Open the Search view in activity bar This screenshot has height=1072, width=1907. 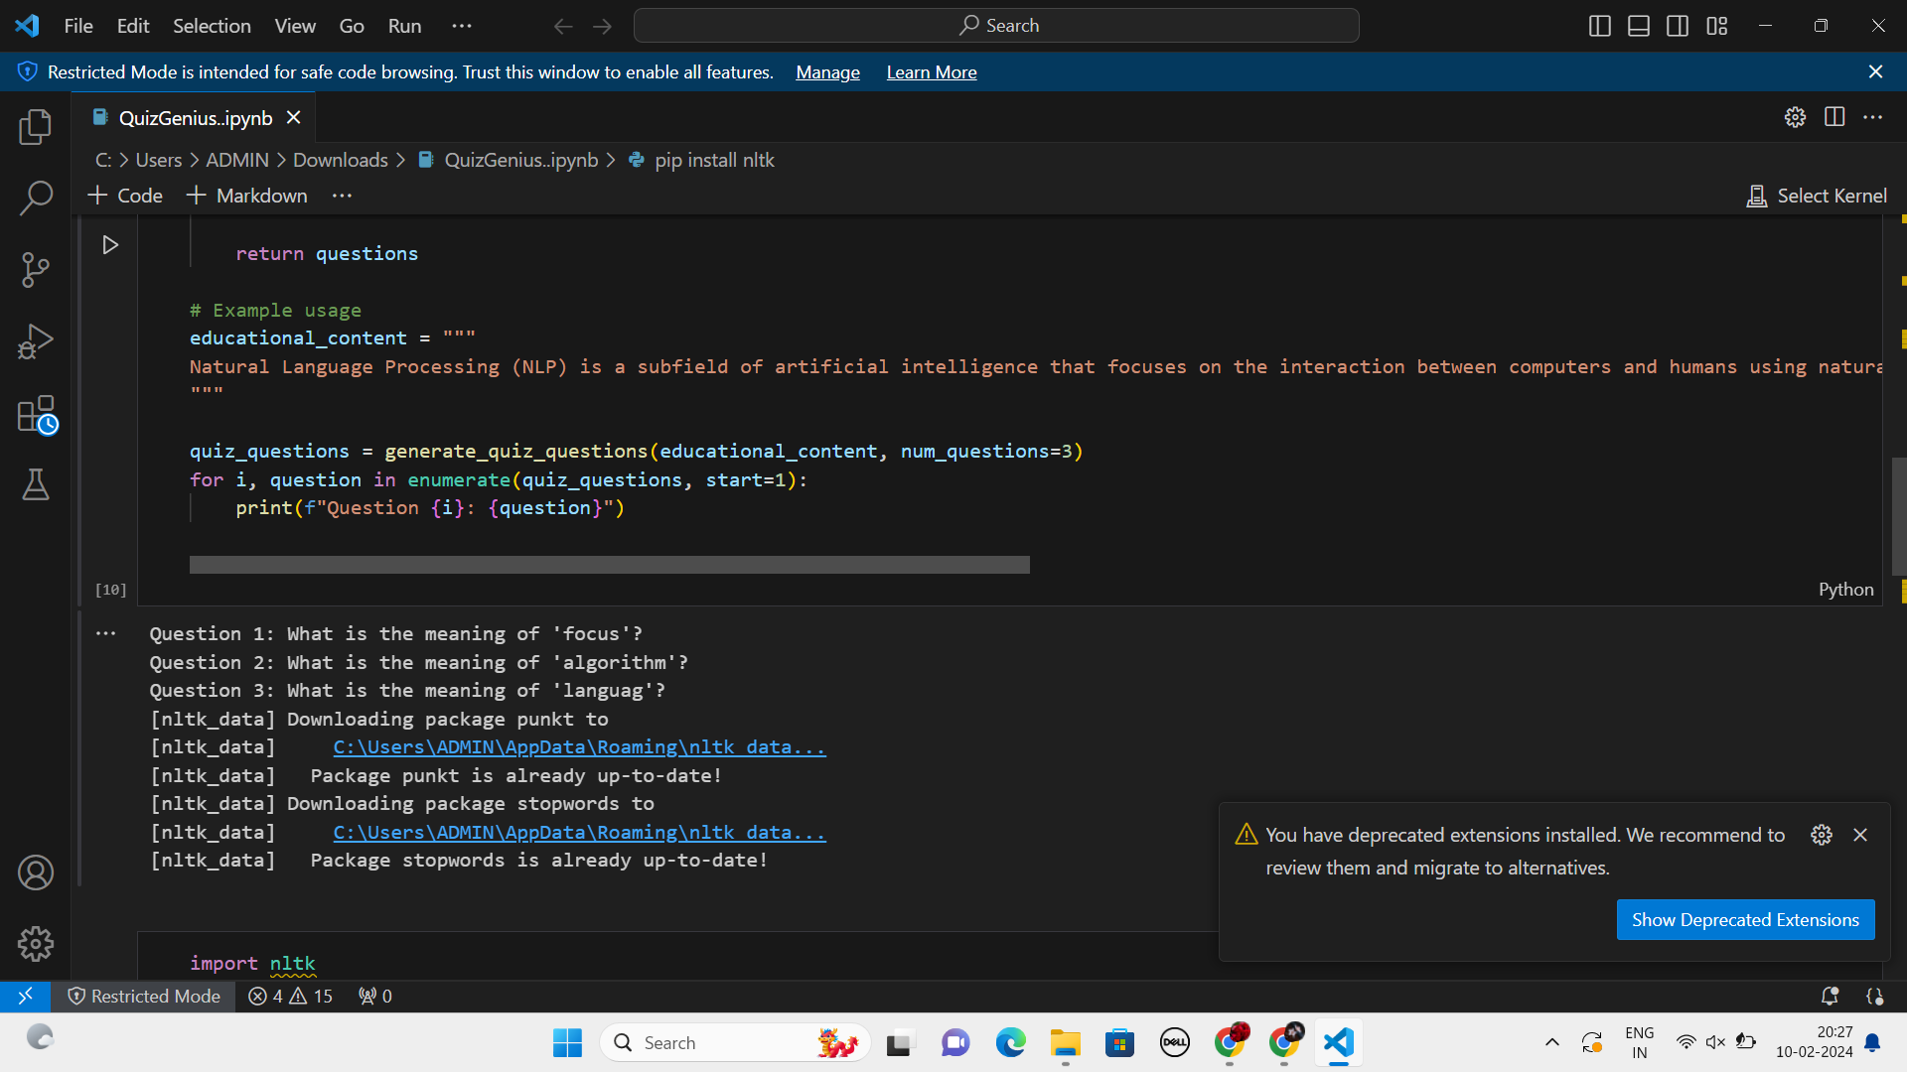click(36, 198)
